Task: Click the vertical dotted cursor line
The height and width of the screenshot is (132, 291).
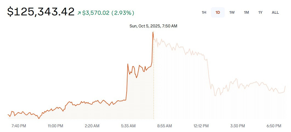Action: (x=153, y=82)
